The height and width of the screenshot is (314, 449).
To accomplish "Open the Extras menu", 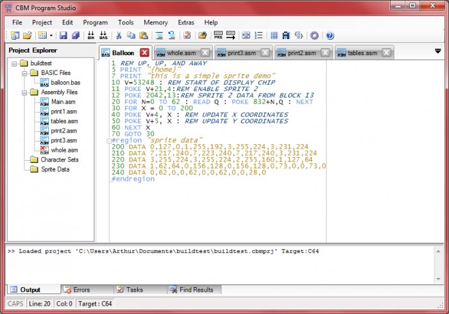I will [186, 22].
